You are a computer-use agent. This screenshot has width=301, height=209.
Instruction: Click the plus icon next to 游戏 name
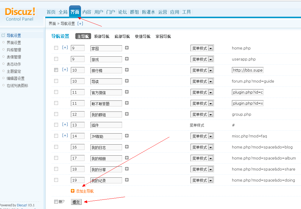(127, 59)
